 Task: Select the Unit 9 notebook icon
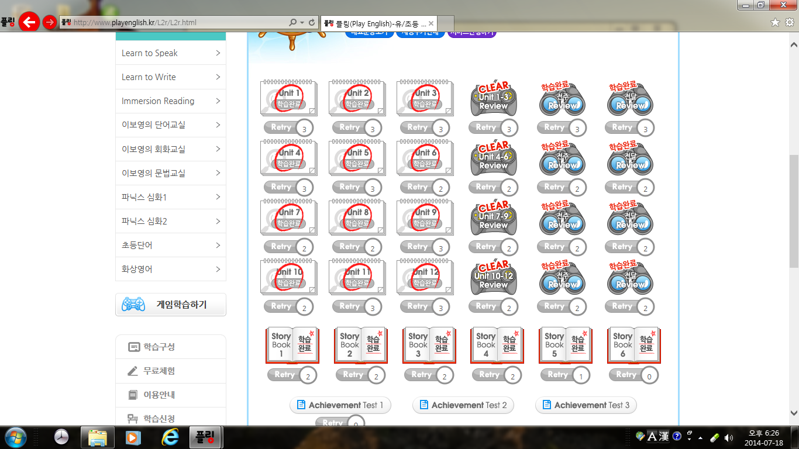click(x=425, y=217)
